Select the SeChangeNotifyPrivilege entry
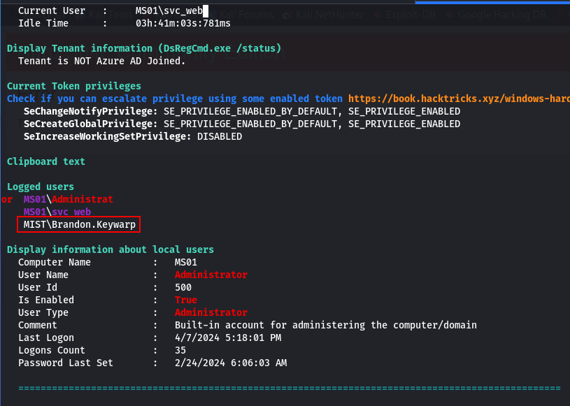Image resolution: width=570 pixels, height=406 pixels. 242,111
